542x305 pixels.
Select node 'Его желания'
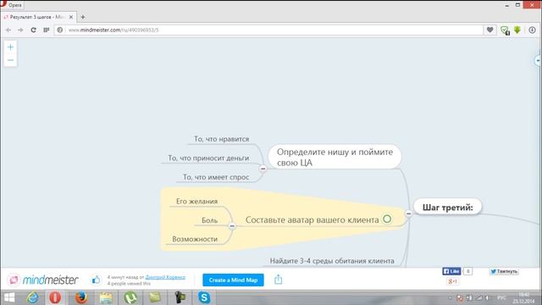click(196, 202)
